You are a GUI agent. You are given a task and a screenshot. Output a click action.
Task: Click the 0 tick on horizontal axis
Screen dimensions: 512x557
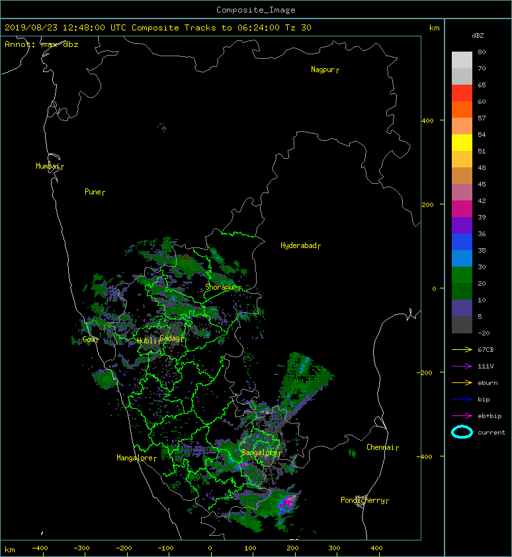[x=210, y=548]
